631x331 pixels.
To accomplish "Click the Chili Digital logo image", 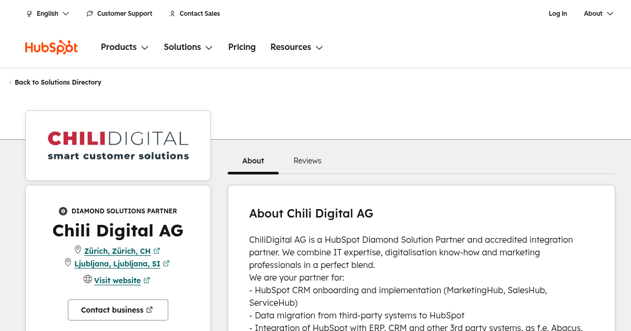I will (118, 146).
